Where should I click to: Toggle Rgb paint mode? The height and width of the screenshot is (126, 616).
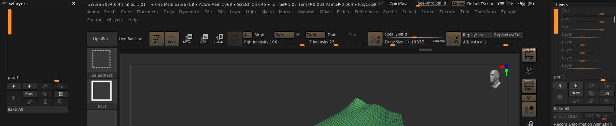coord(284,35)
